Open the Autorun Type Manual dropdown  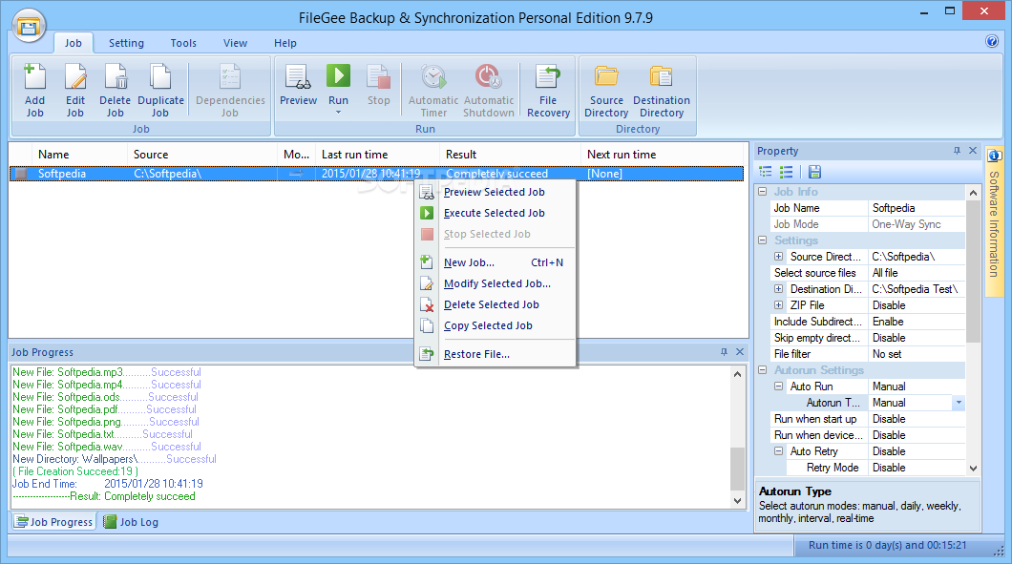click(959, 403)
